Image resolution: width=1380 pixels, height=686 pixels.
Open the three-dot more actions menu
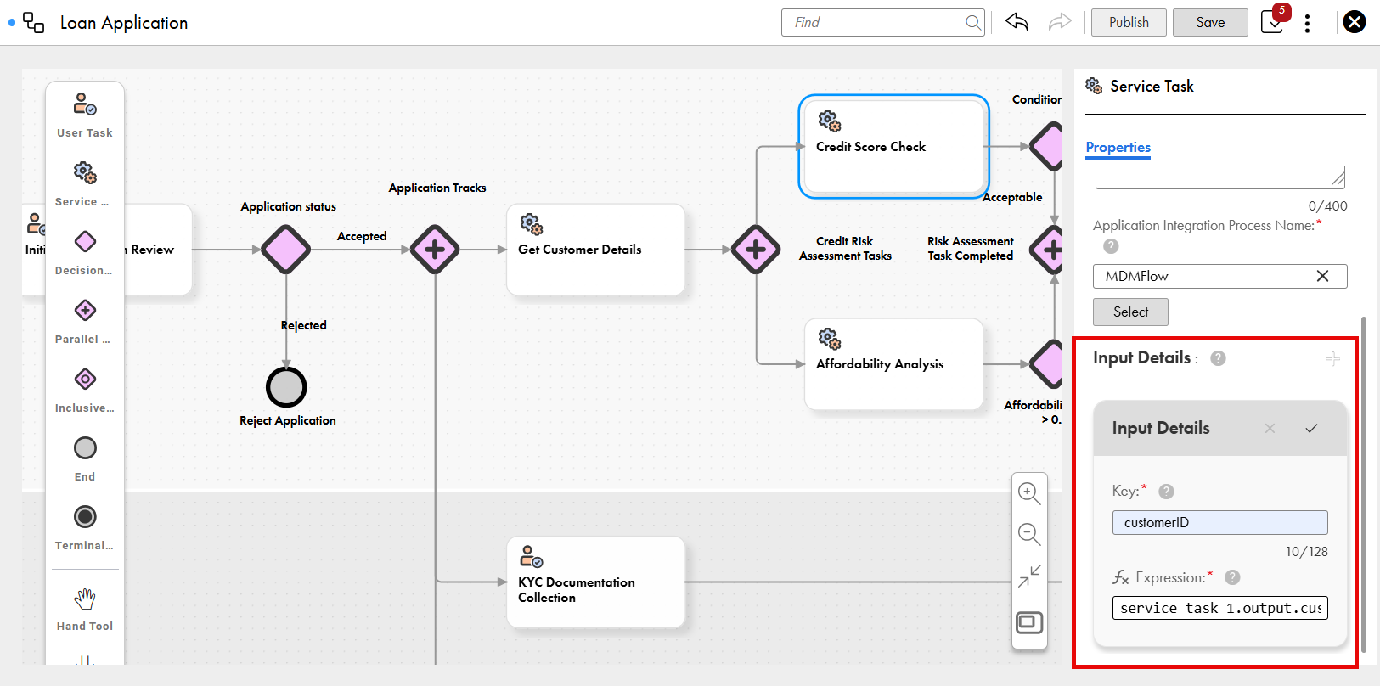pos(1307,23)
